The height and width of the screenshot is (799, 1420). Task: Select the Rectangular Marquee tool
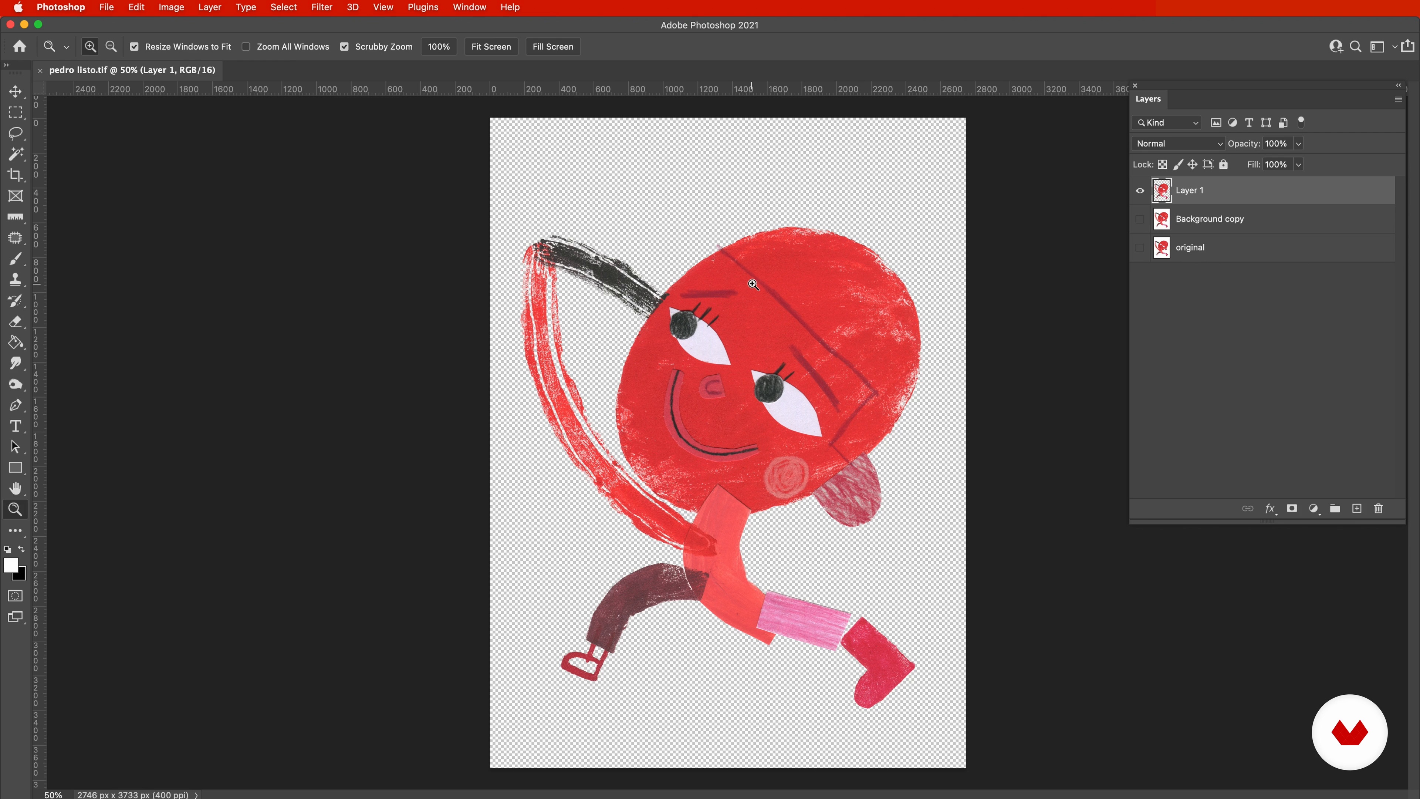click(x=16, y=112)
